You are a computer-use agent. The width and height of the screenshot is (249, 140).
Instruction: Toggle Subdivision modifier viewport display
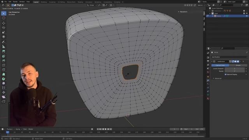(235, 61)
